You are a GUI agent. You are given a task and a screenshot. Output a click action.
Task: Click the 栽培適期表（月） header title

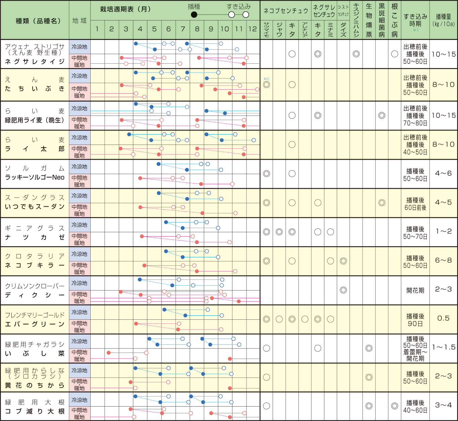point(126,9)
